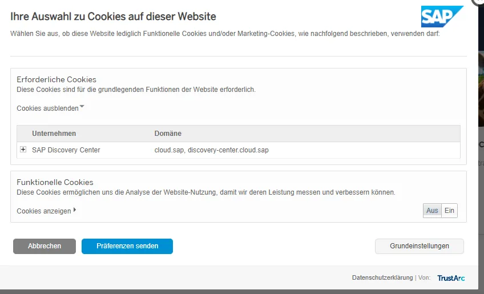Collapse the 'Cookies ausblenden' list

click(x=50, y=108)
